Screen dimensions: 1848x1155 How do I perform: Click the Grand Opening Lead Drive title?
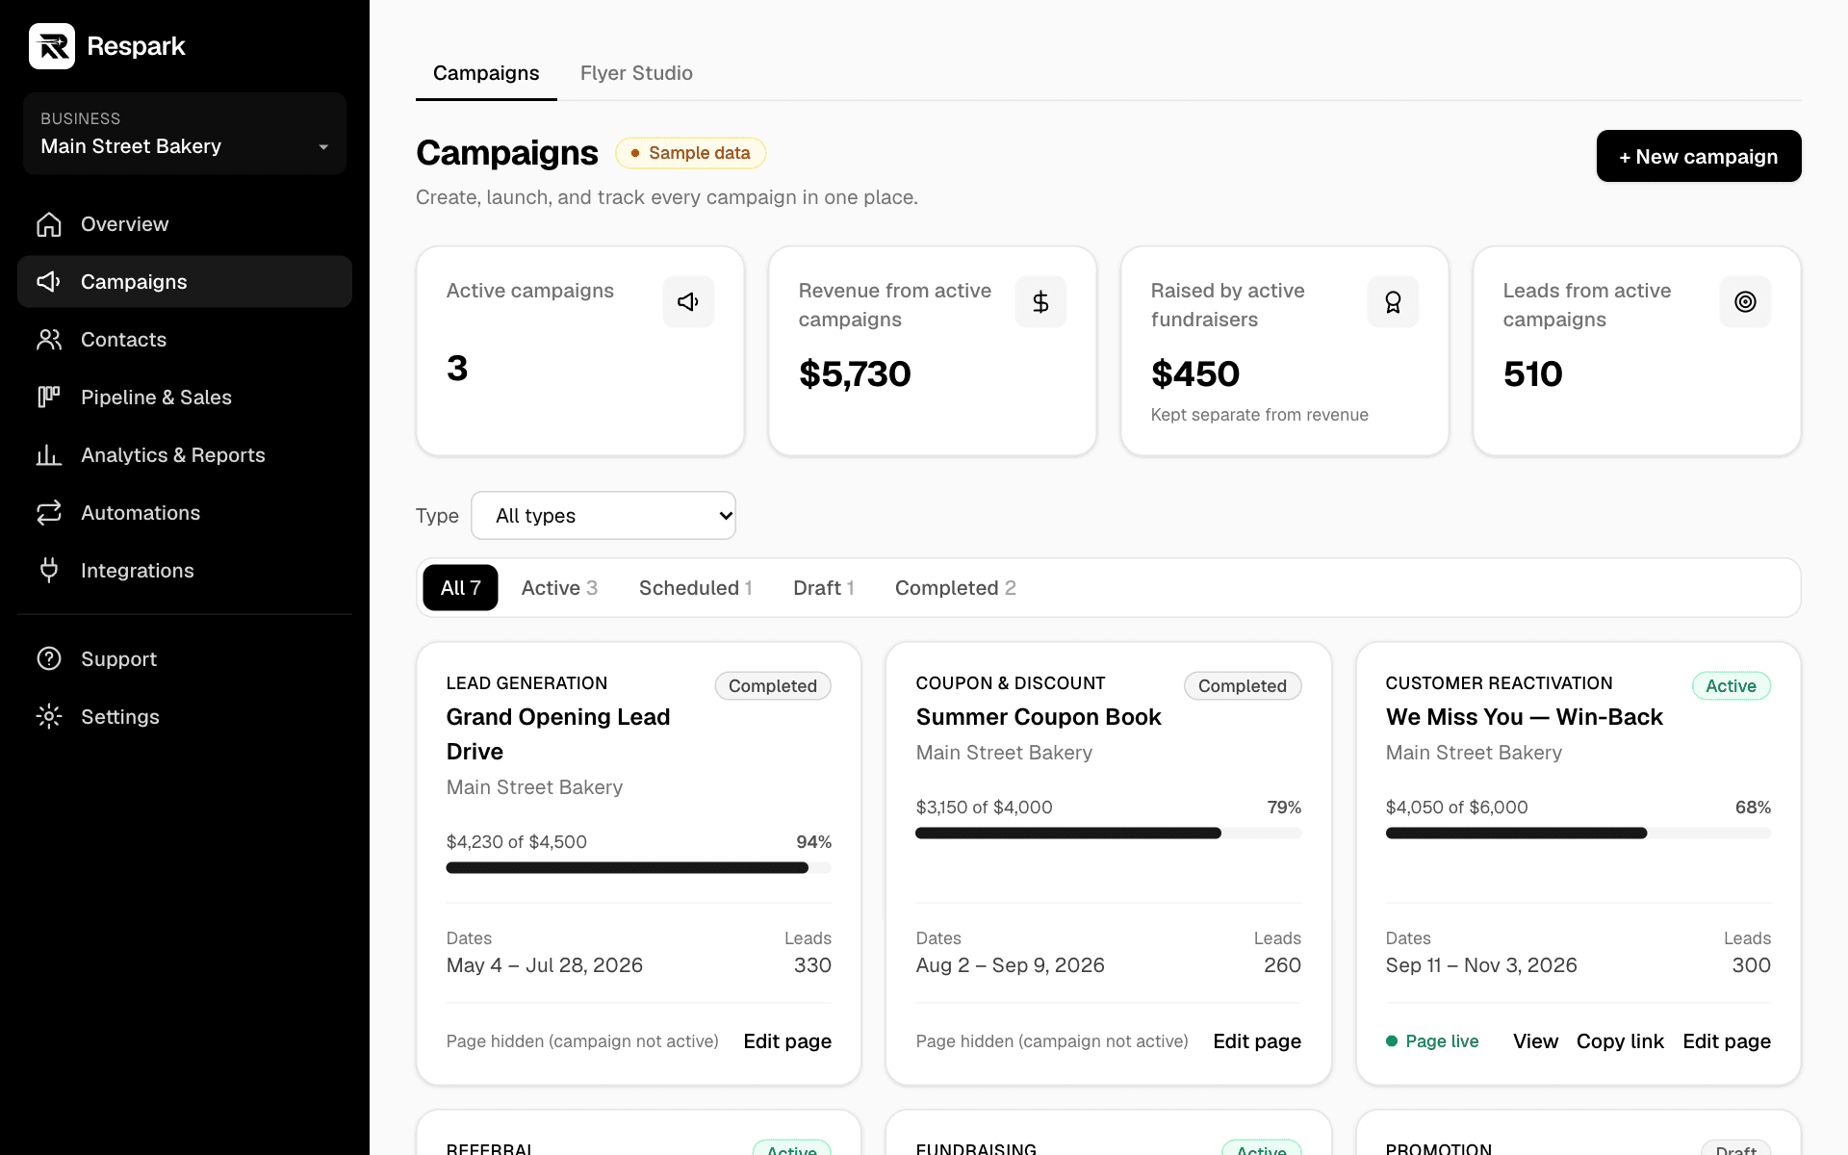[x=558, y=734]
